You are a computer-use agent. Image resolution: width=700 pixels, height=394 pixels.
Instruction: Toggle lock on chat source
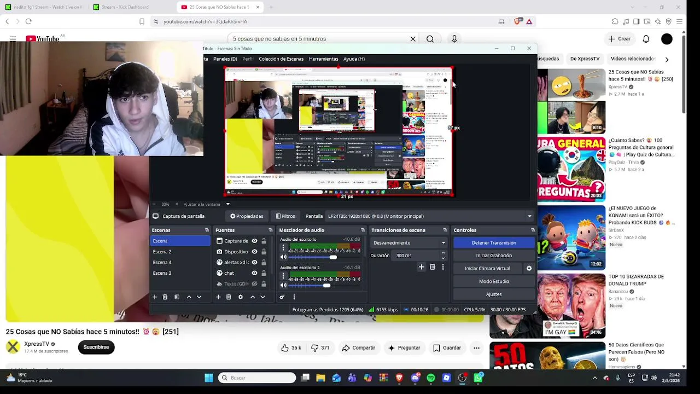coord(264,273)
